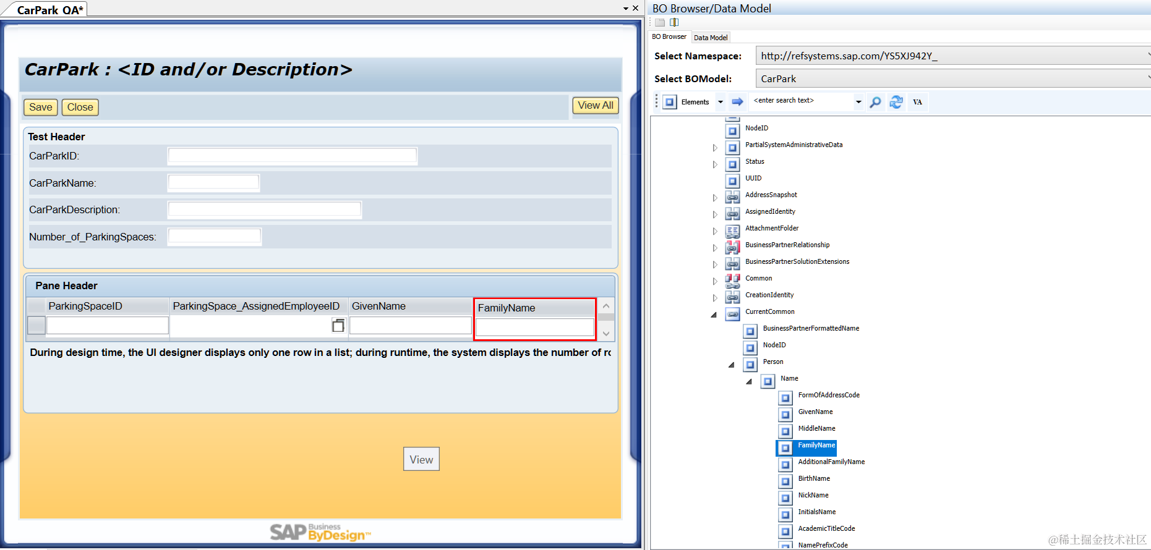This screenshot has height=550, width=1151.
Task: Refresh the BO Browser tree
Action: pos(896,102)
